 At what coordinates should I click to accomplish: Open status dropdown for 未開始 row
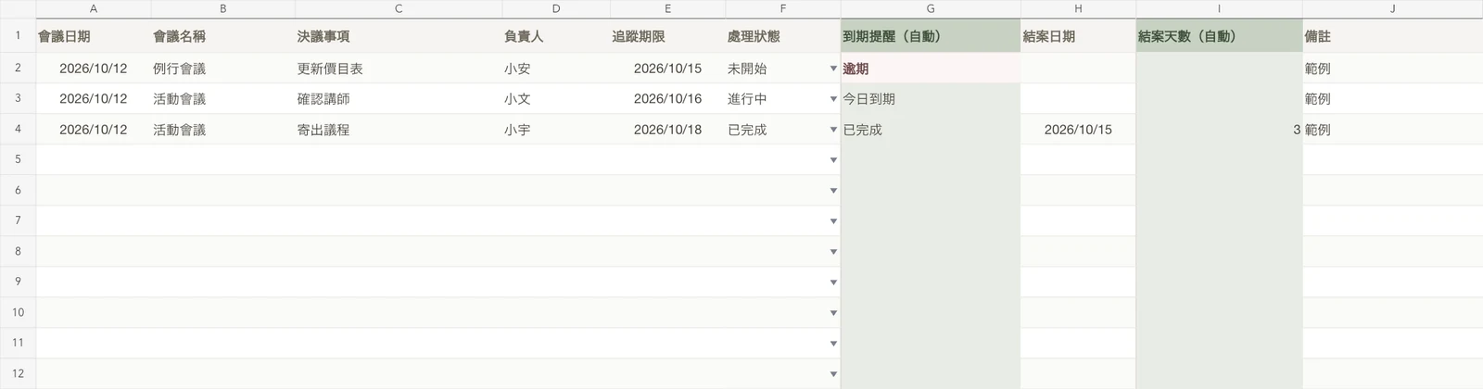(833, 69)
